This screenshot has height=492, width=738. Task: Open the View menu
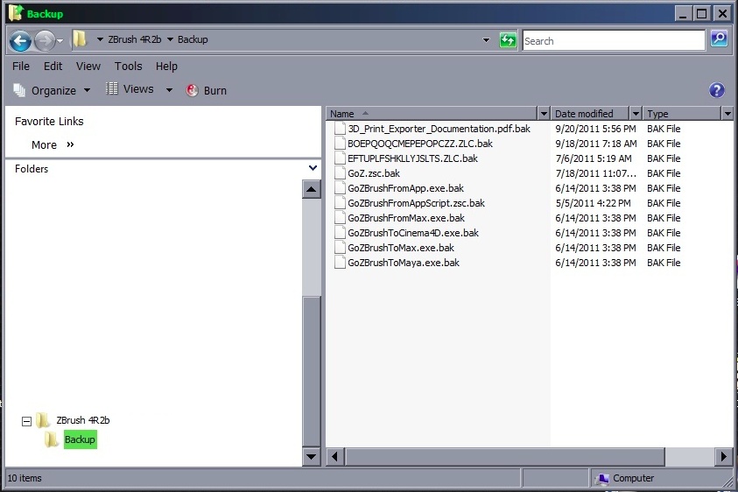click(x=88, y=67)
